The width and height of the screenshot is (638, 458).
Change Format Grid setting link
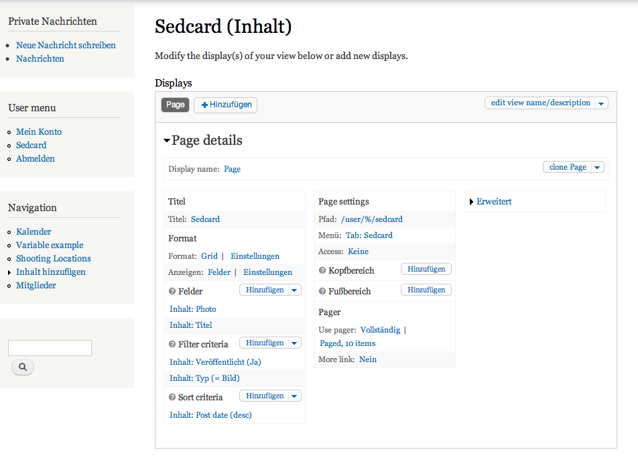coord(209,256)
